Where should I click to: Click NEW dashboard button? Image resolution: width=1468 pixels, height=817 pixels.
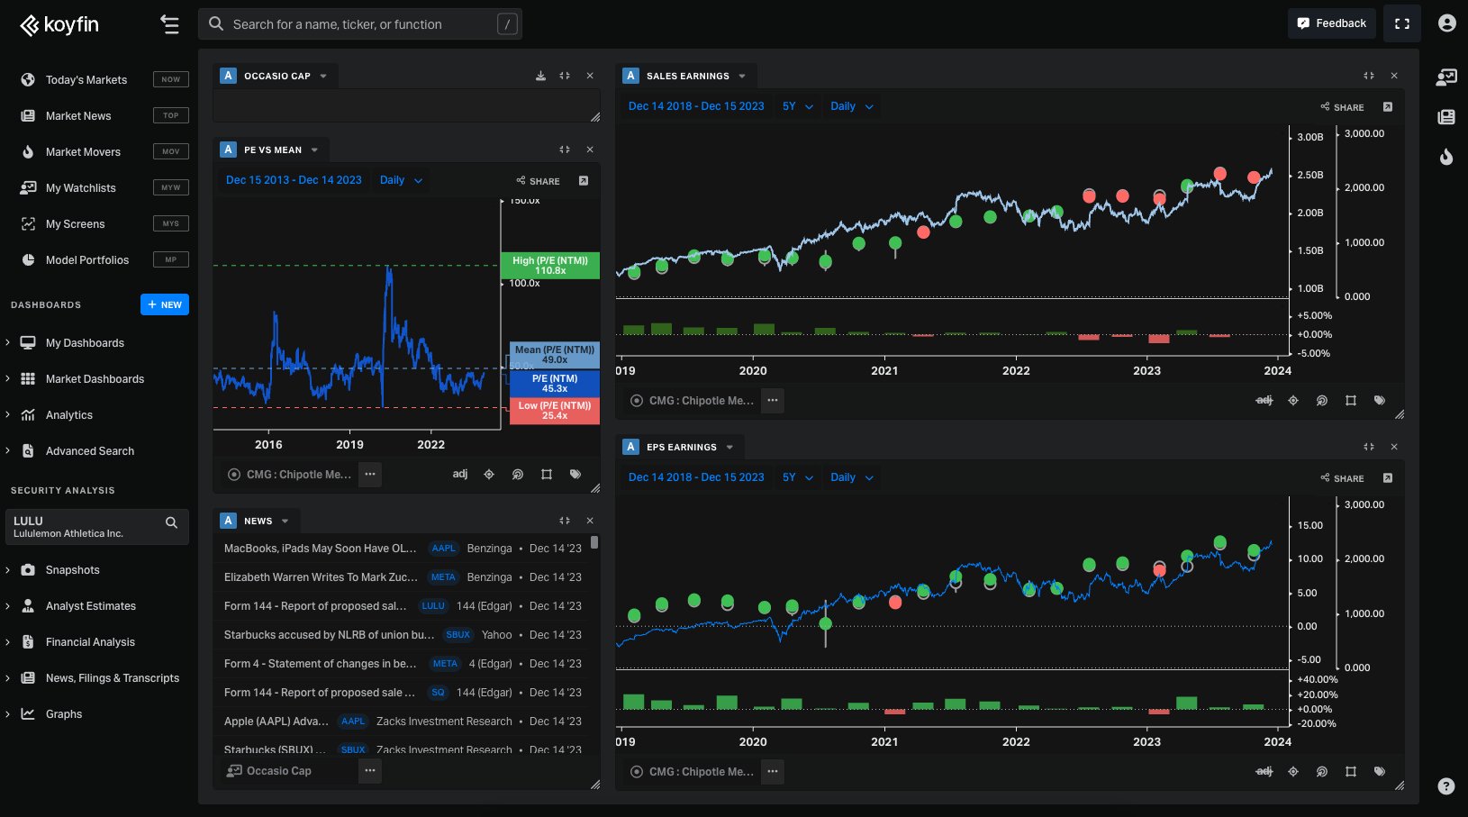point(165,304)
